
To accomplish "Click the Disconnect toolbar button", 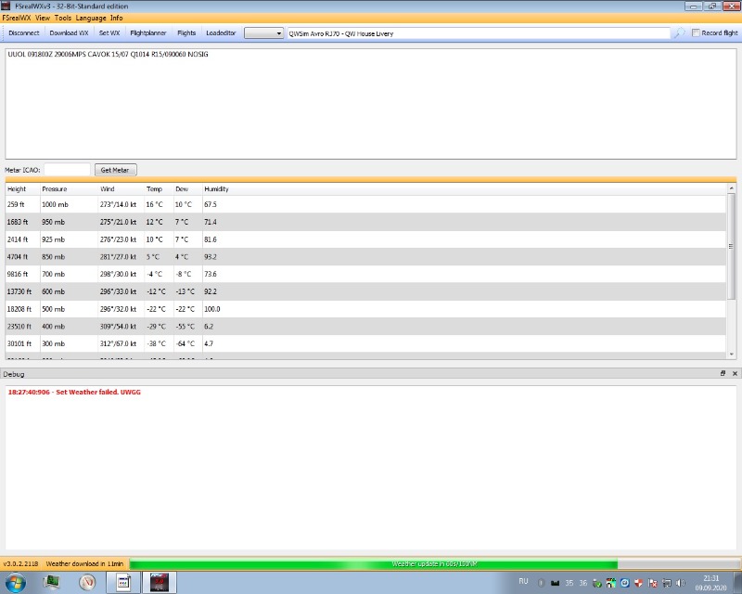I will (24, 32).
